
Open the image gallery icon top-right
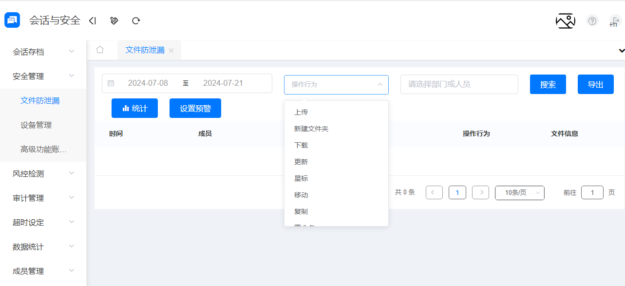(x=565, y=21)
